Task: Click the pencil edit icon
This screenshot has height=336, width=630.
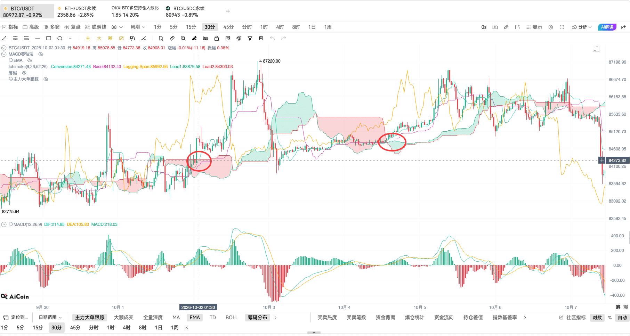Action: pyautogui.click(x=506, y=27)
